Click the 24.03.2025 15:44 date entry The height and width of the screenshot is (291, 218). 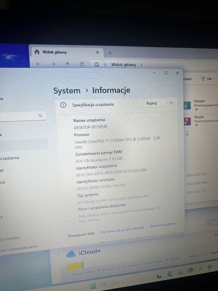[197, 183]
